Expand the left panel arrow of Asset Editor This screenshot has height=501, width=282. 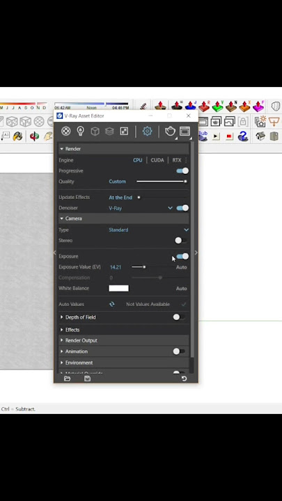(55, 253)
